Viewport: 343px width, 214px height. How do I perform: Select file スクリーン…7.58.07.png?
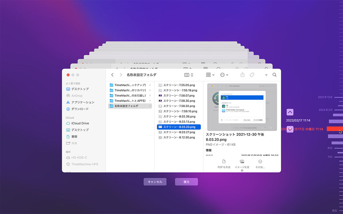(179, 96)
